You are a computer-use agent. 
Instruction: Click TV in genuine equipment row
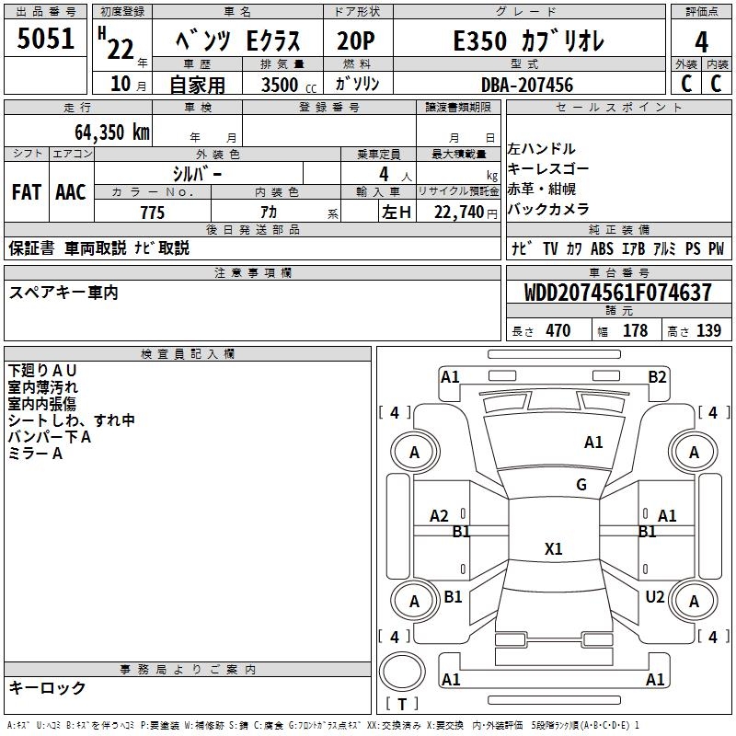pyautogui.click(x=550, y=248)
